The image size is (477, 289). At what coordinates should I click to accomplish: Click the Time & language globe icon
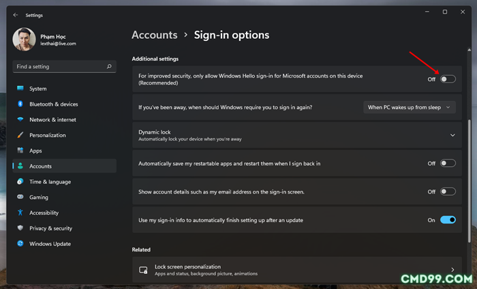tap(20, 181)
